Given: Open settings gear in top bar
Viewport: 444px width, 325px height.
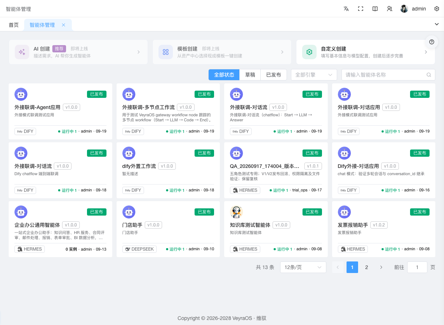Looking at the screenshot, I should [437, 9].
